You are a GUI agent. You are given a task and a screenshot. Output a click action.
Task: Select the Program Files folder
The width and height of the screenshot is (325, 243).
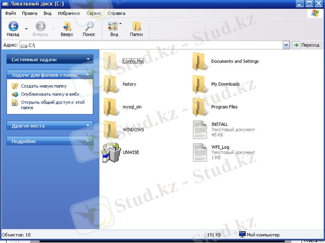click(199, 107)
